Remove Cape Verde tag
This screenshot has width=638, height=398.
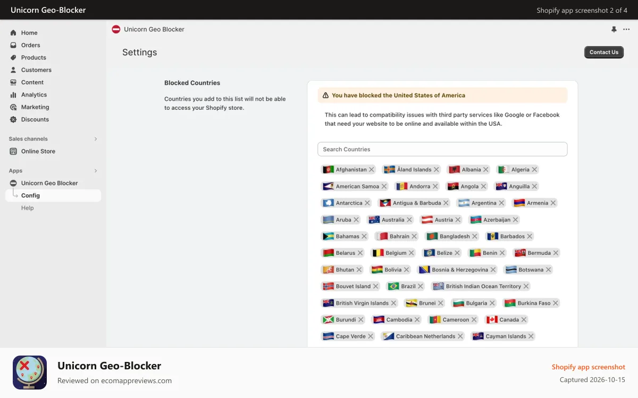tap(371, 336)
